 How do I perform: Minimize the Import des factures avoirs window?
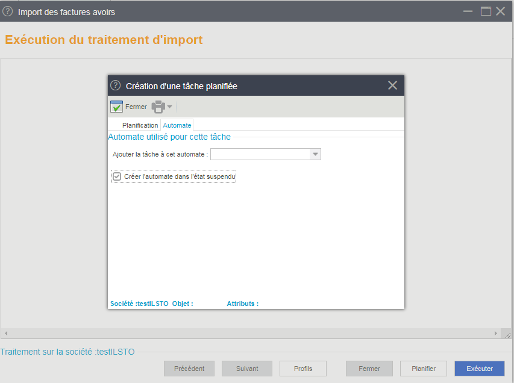(x=468, y=11)
